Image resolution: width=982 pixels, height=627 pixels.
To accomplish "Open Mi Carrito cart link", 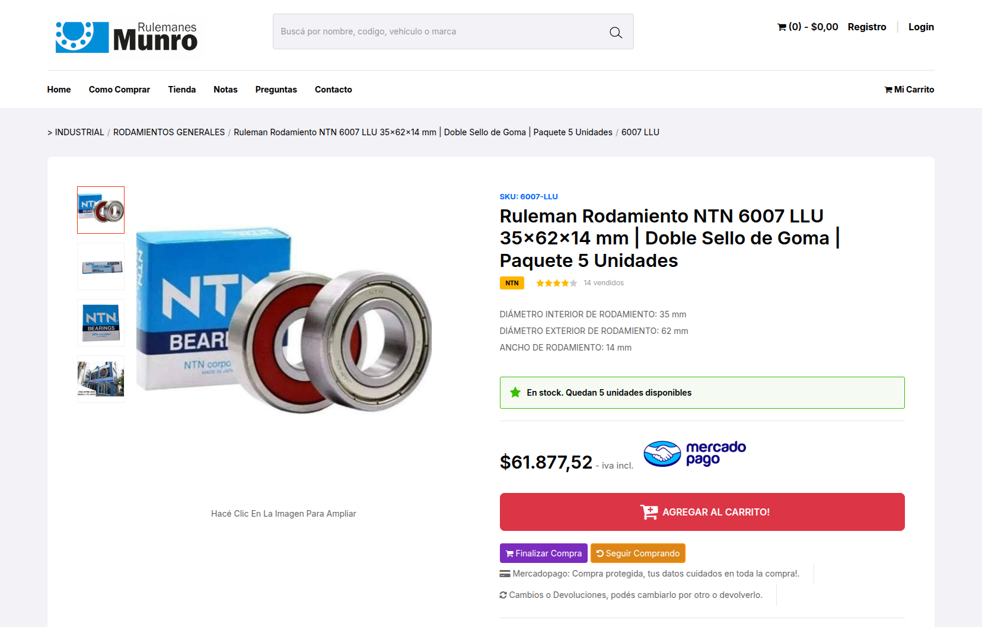I will 909,90.
